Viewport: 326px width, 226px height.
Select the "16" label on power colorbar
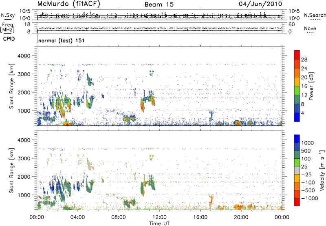pos(304,86)
